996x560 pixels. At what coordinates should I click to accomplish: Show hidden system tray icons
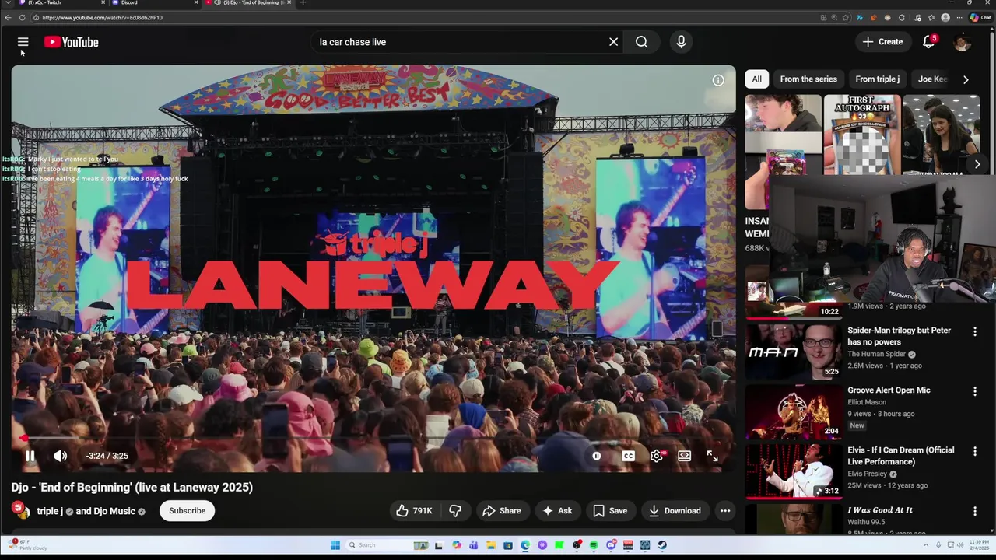point(927,545)
